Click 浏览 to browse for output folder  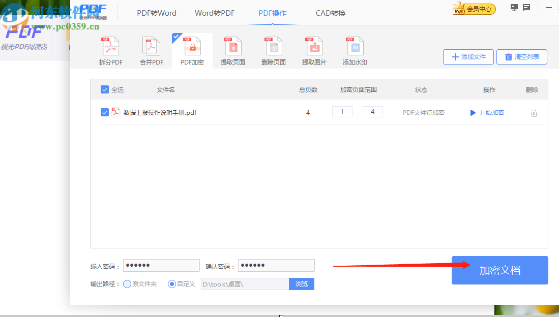tap(301, 284)
